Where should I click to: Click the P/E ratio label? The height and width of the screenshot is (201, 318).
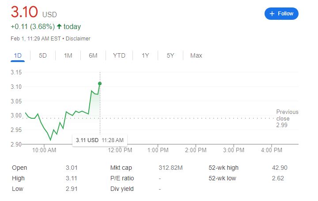coord(122,178)
